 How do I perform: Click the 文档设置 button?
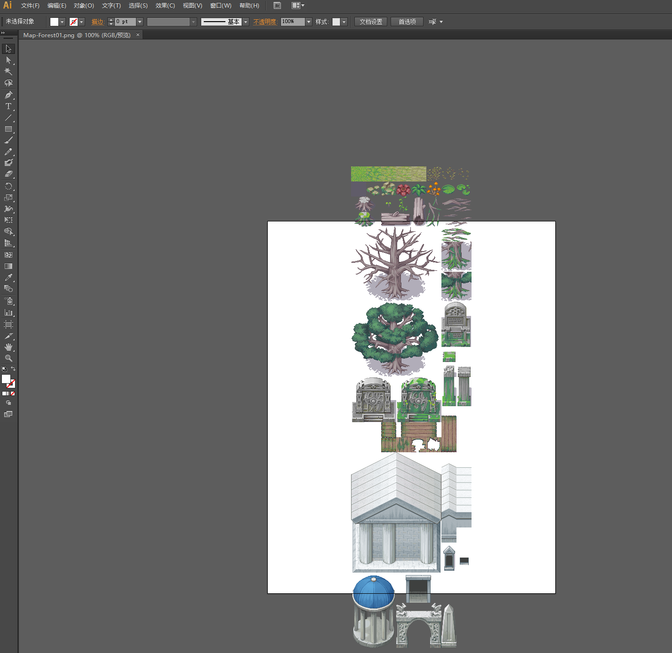pyautogui.click(x=371, y=22)
